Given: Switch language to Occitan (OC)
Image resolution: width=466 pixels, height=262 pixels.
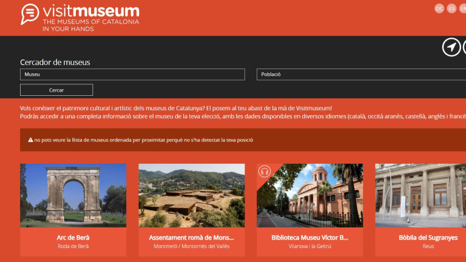Looking at the screenshot, I should coord(439,8).
